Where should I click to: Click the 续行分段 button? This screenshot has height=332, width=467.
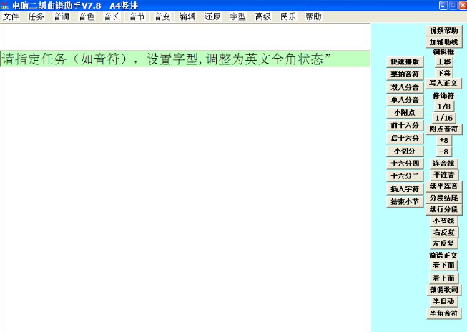(x=444, y=209)
